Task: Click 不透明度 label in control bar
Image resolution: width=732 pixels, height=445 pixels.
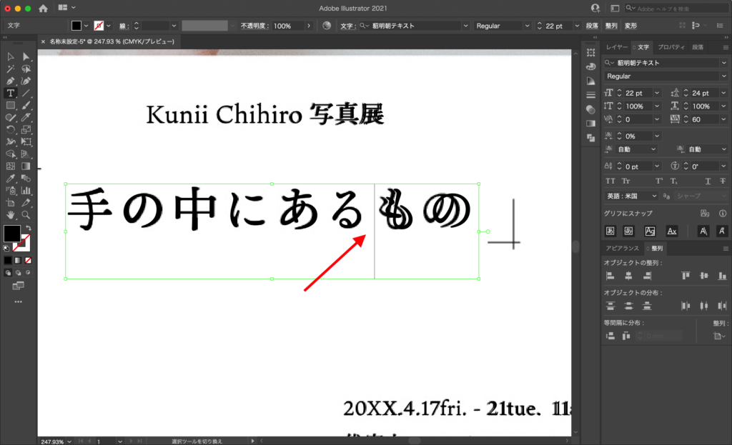Action: (254, 26)
